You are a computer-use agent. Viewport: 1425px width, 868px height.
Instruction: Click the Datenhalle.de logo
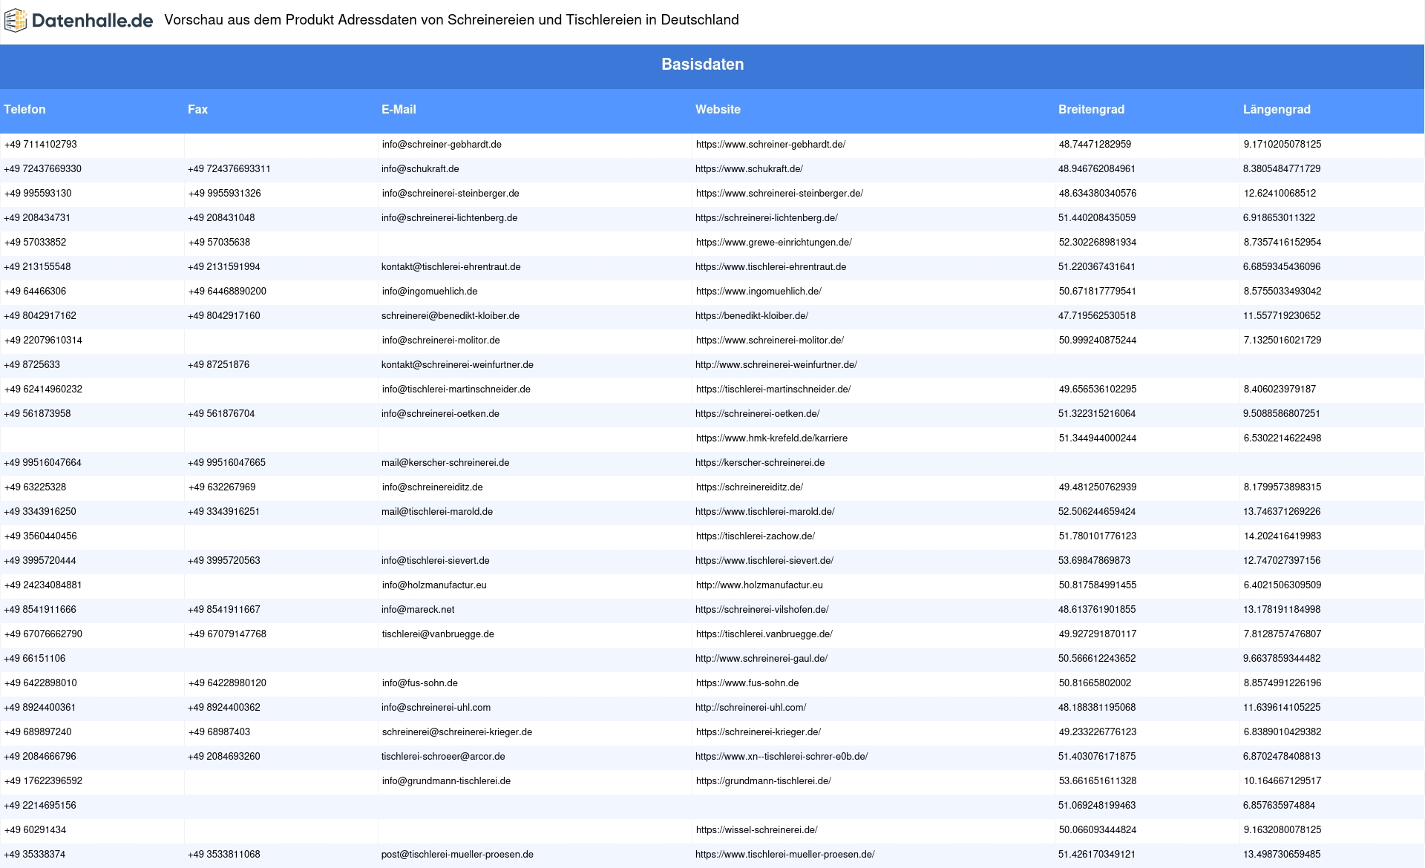pyautogui.click(x=79, y=21)
